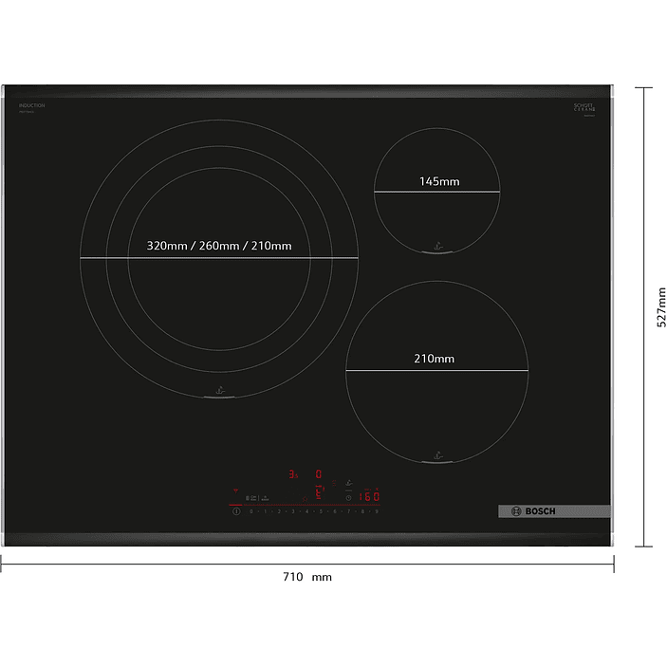Select the 320mm / 260mm / 210mm label
The width and height of the screenshot is (667, 667).
(219, 246)
